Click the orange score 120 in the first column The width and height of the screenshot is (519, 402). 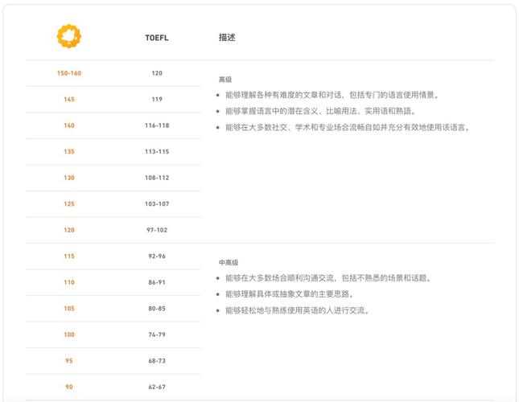pyautogui.click(x=69, y=230)
